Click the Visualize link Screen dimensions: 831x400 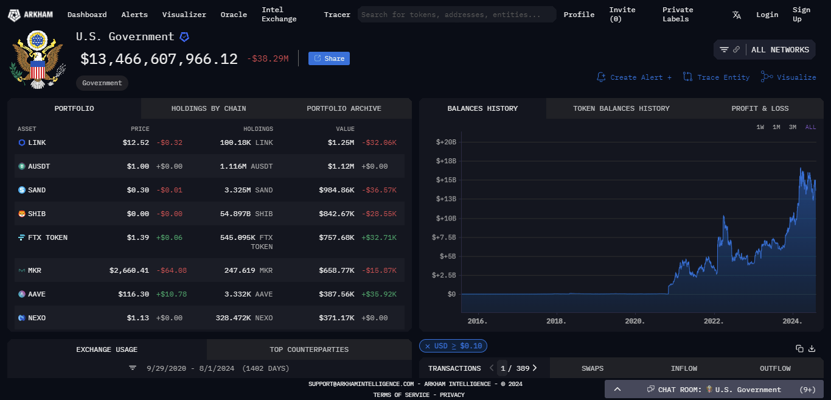click(x=789, y=77)
